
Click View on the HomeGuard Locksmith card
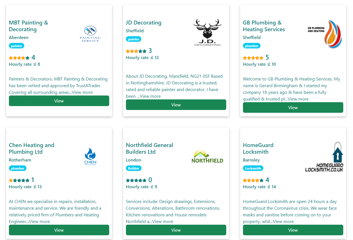(293, 230)
